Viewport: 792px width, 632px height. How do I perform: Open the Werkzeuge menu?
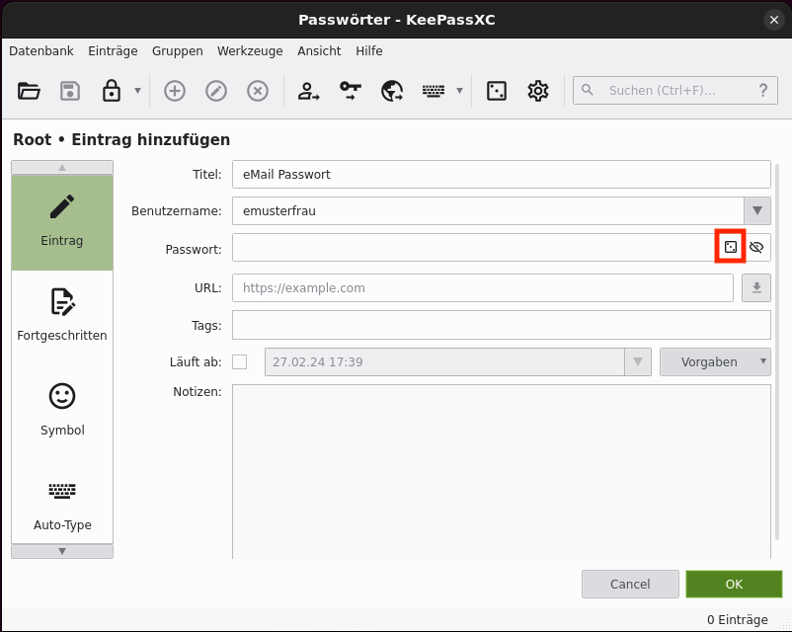click(250, 51)
